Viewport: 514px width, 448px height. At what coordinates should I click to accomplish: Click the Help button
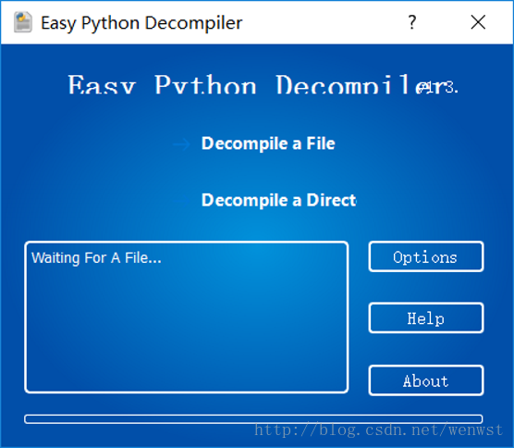[x=426, y=318]
